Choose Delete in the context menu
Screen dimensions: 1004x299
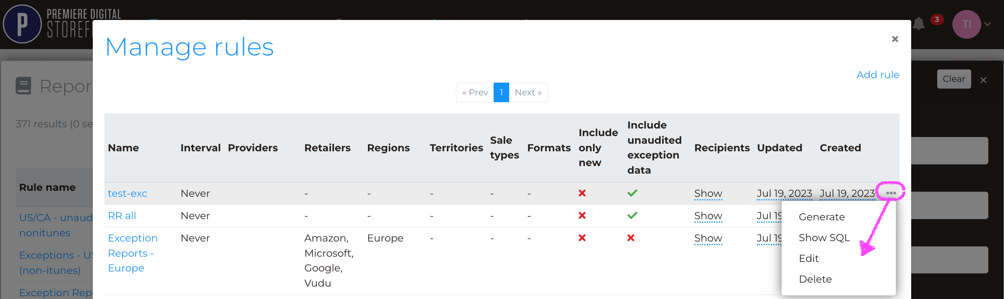[x=815, y=279]
